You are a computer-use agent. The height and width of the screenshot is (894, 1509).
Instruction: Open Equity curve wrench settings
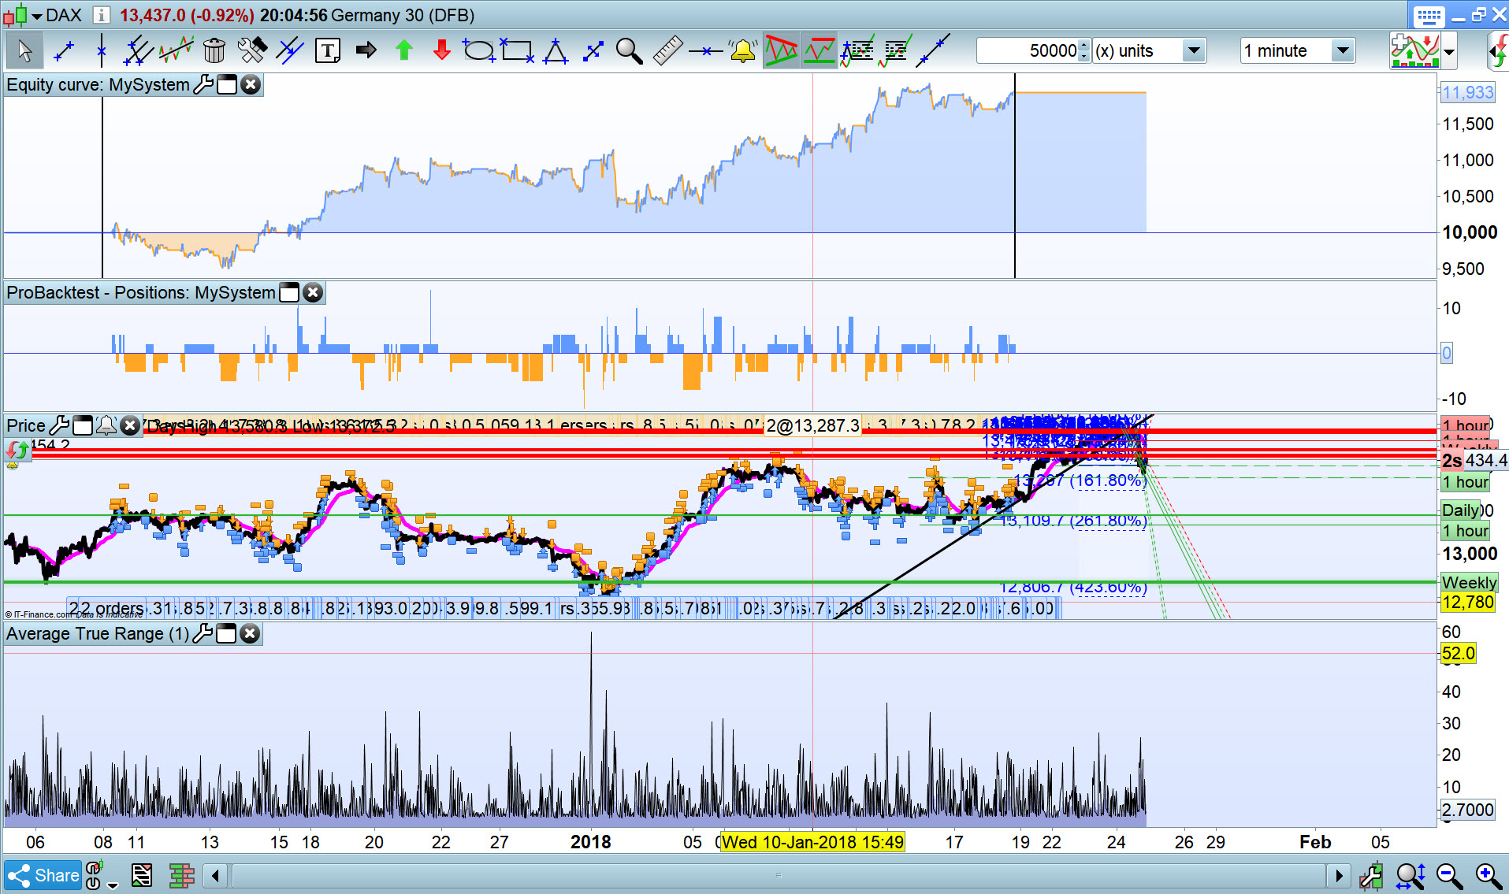pyautogui.click(x=203, y=84)
